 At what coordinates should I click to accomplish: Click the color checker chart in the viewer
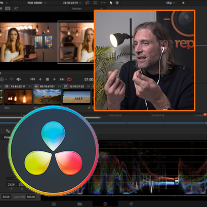(44, 42)
